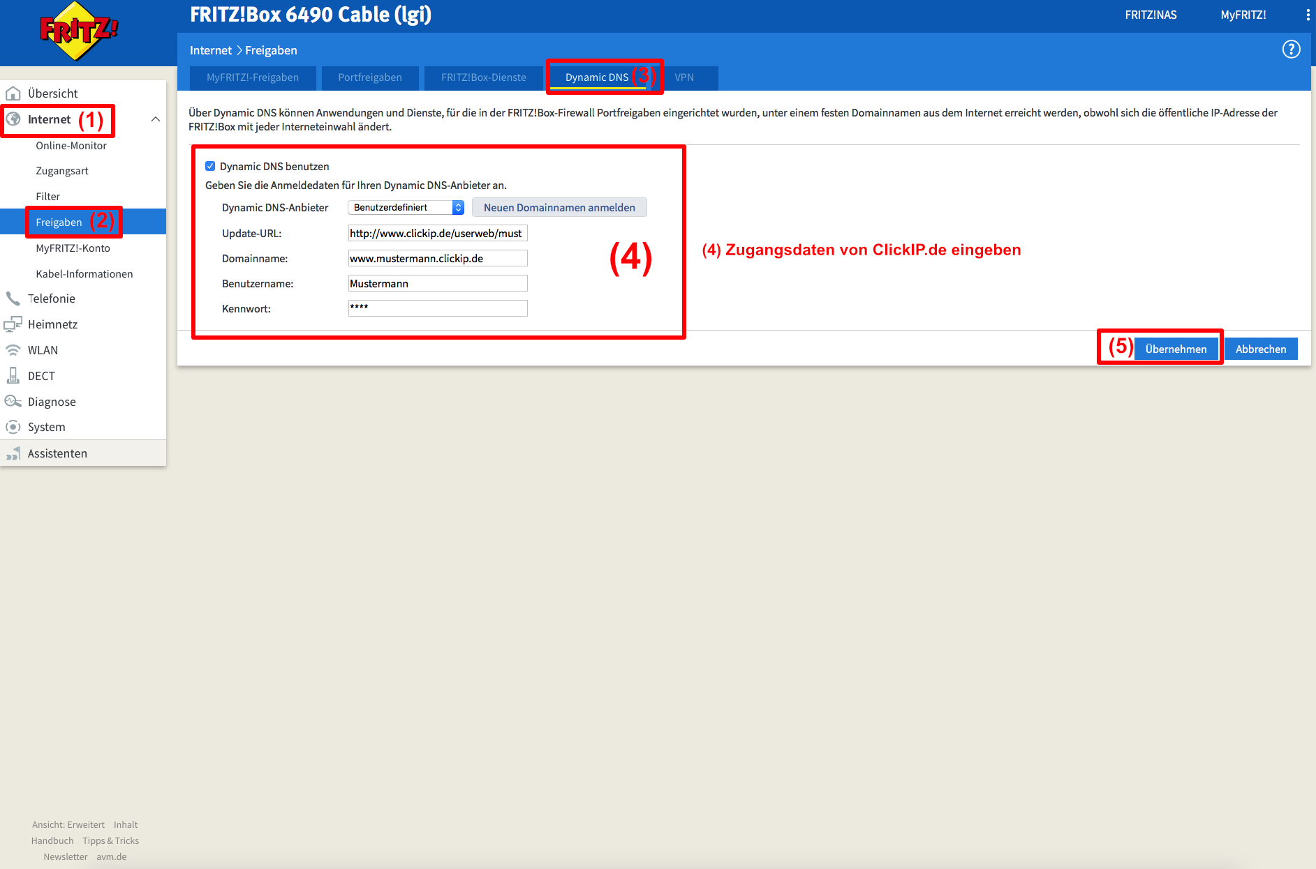This screenshot has height=869, width=1316.
Task: Click the Handbuch footer link
Action: pos(52,840)
